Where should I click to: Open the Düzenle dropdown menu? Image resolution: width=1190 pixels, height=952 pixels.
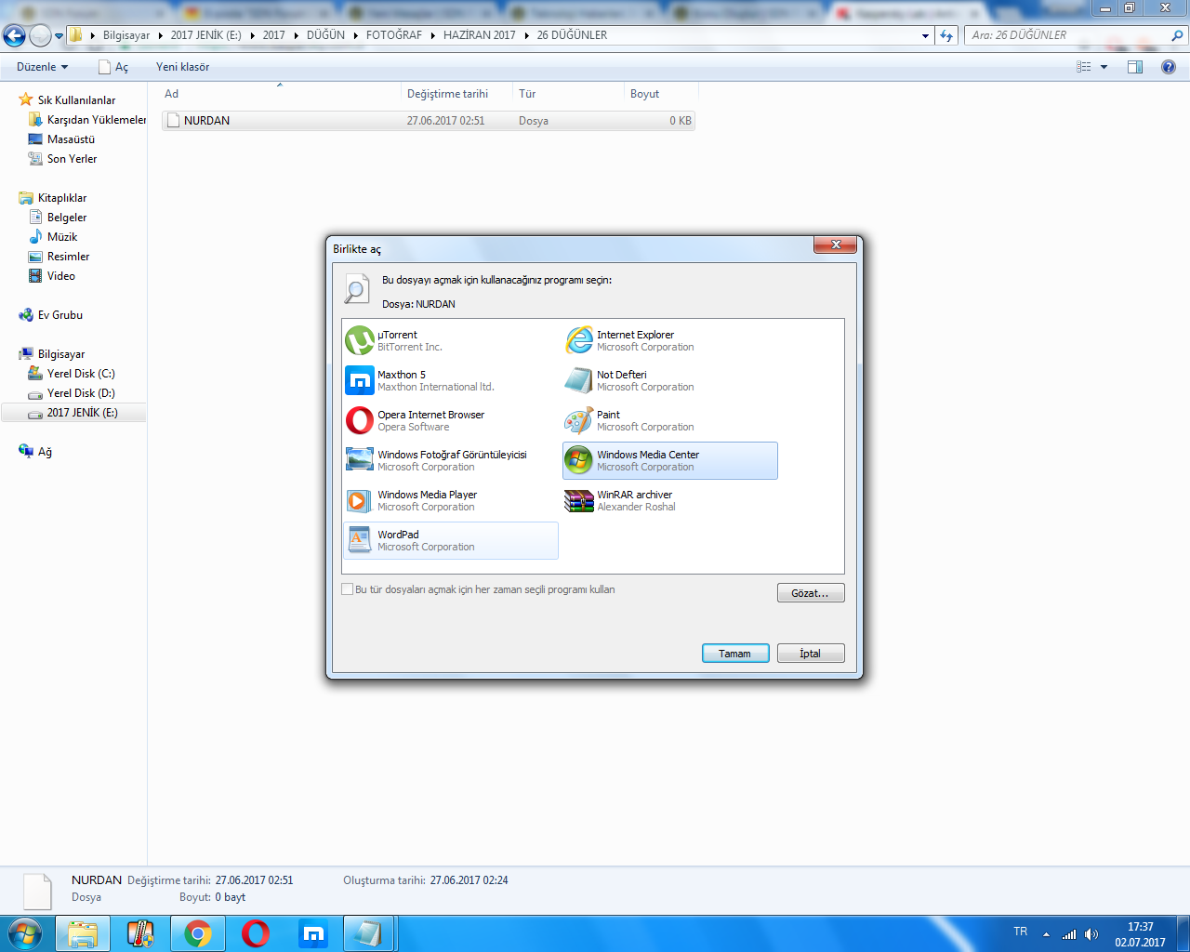42,67
